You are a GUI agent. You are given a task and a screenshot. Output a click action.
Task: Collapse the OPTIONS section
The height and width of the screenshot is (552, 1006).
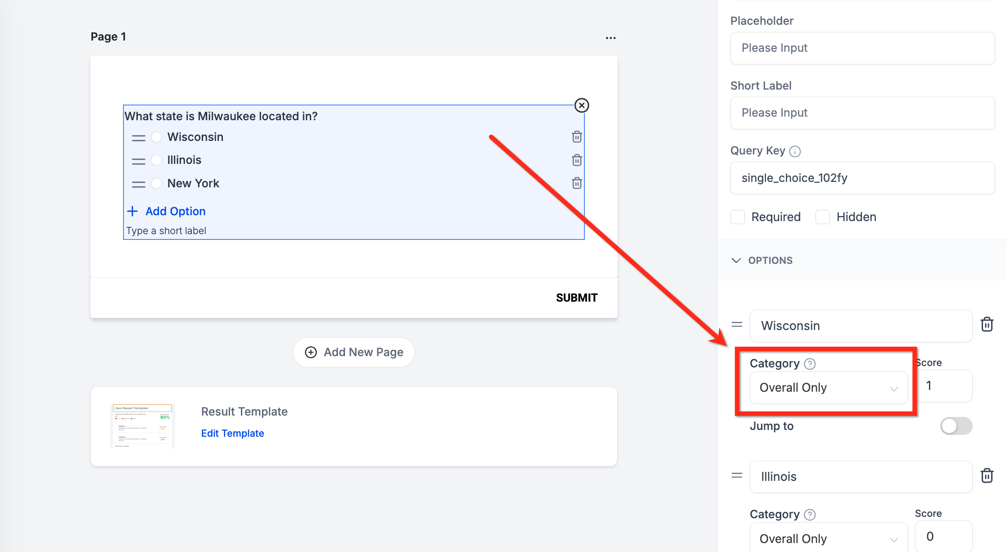click(736, 261)
